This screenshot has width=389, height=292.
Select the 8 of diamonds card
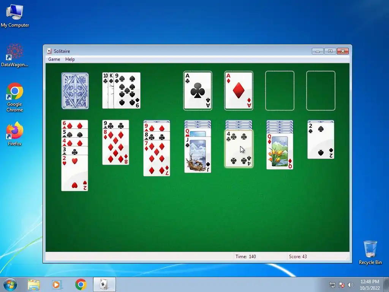click(x=115, y=147)
